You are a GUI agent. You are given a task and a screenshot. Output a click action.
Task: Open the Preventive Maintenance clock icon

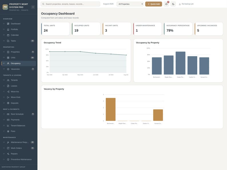click(x=8, y=159)
